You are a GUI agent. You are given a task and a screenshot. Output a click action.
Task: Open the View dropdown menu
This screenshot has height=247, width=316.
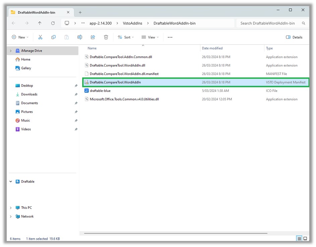pyautogui.click(x=150, y=37)
